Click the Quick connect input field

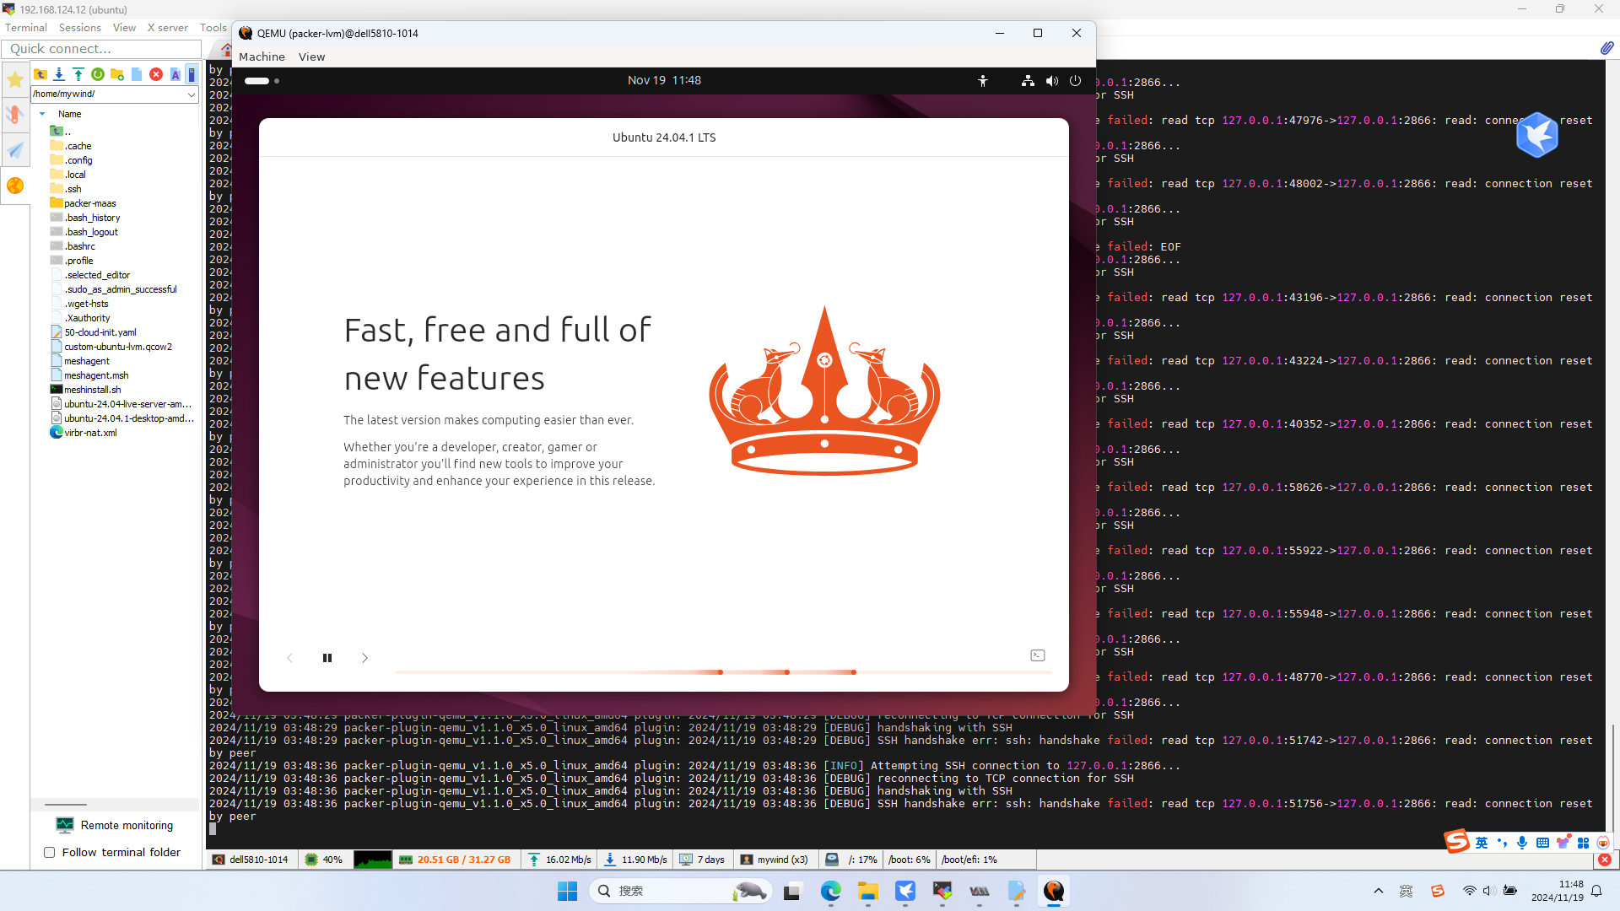point(101,49)
